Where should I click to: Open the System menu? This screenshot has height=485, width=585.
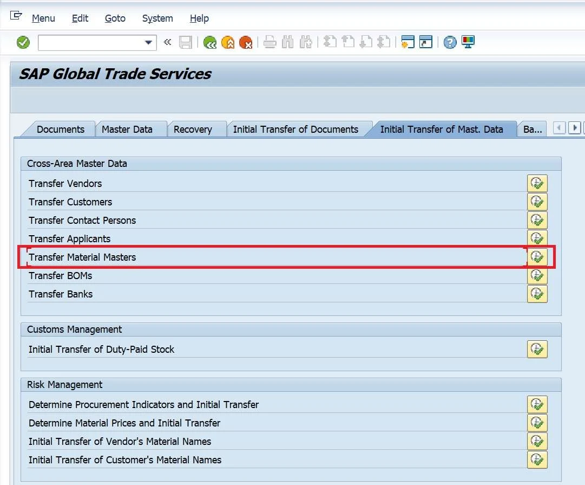(157, 18)
